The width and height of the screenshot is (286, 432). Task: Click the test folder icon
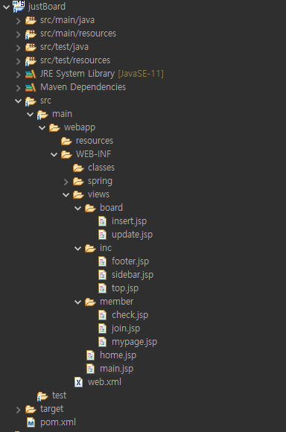pyautogui.click(x=42, y=396)
